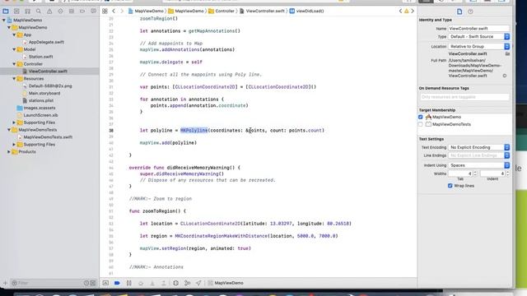This screenshot has height=296, width=527.
Task: Click the Name field ViewController.swift
Action: (x=479, y=29)
